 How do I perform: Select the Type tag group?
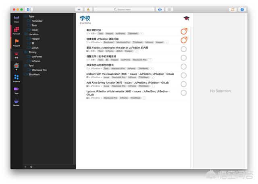pyautogui.click(x=31, y=16)
